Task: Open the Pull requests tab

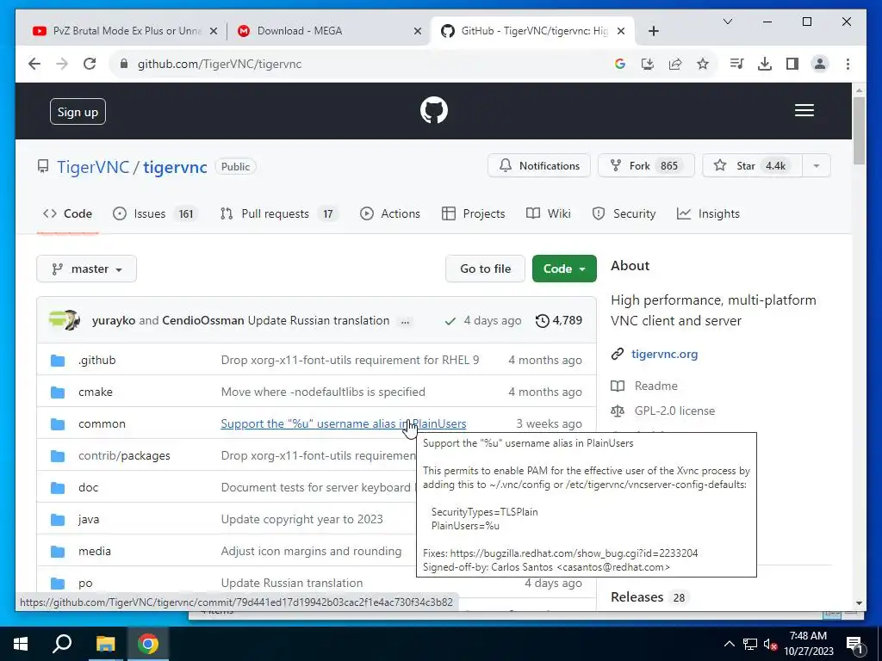Action: [x=278, y=213]
